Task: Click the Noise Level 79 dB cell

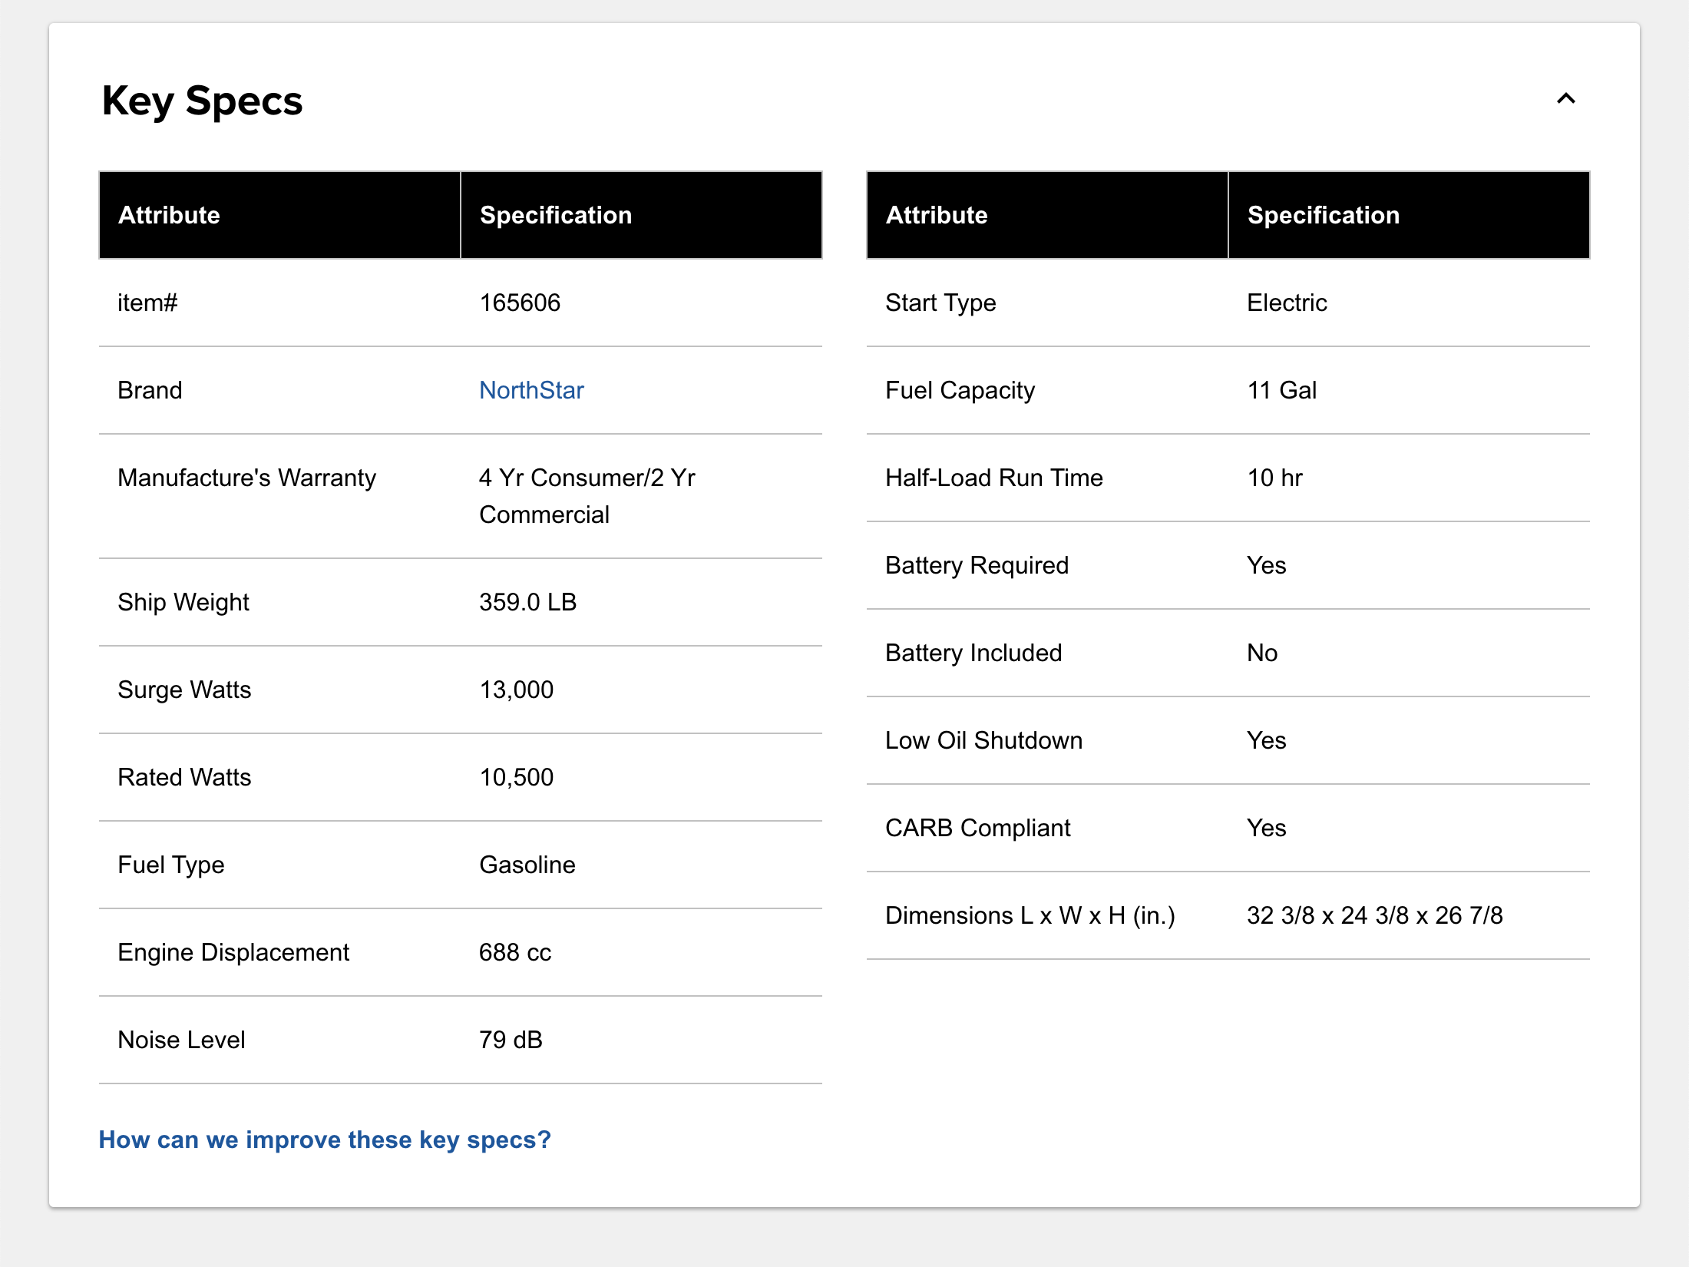Action: tap(510, 1040)
